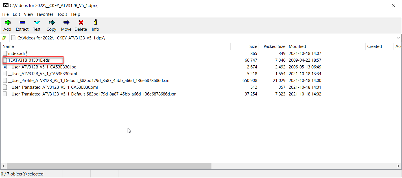Click the Extract toolbar icon
Viewport: 402px width, 178px height.
click(x=22, y=23)
